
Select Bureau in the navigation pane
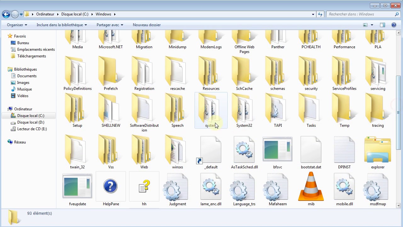pyautogui.click(x=23, y=43)
